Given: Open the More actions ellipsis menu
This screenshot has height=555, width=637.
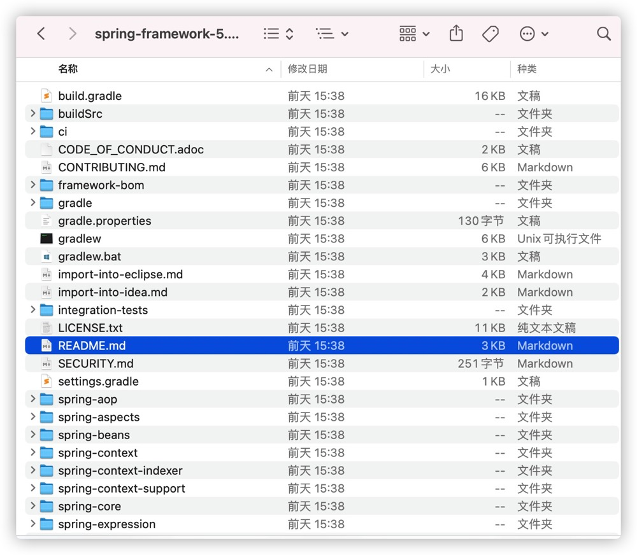Looking at the screenshot, I should click(x=534, y=34).
